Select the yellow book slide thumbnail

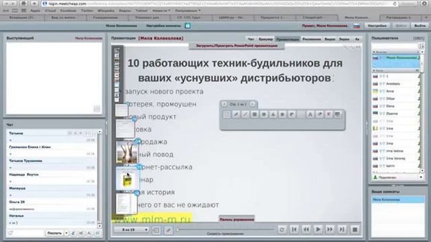click(x=127, y=179)
